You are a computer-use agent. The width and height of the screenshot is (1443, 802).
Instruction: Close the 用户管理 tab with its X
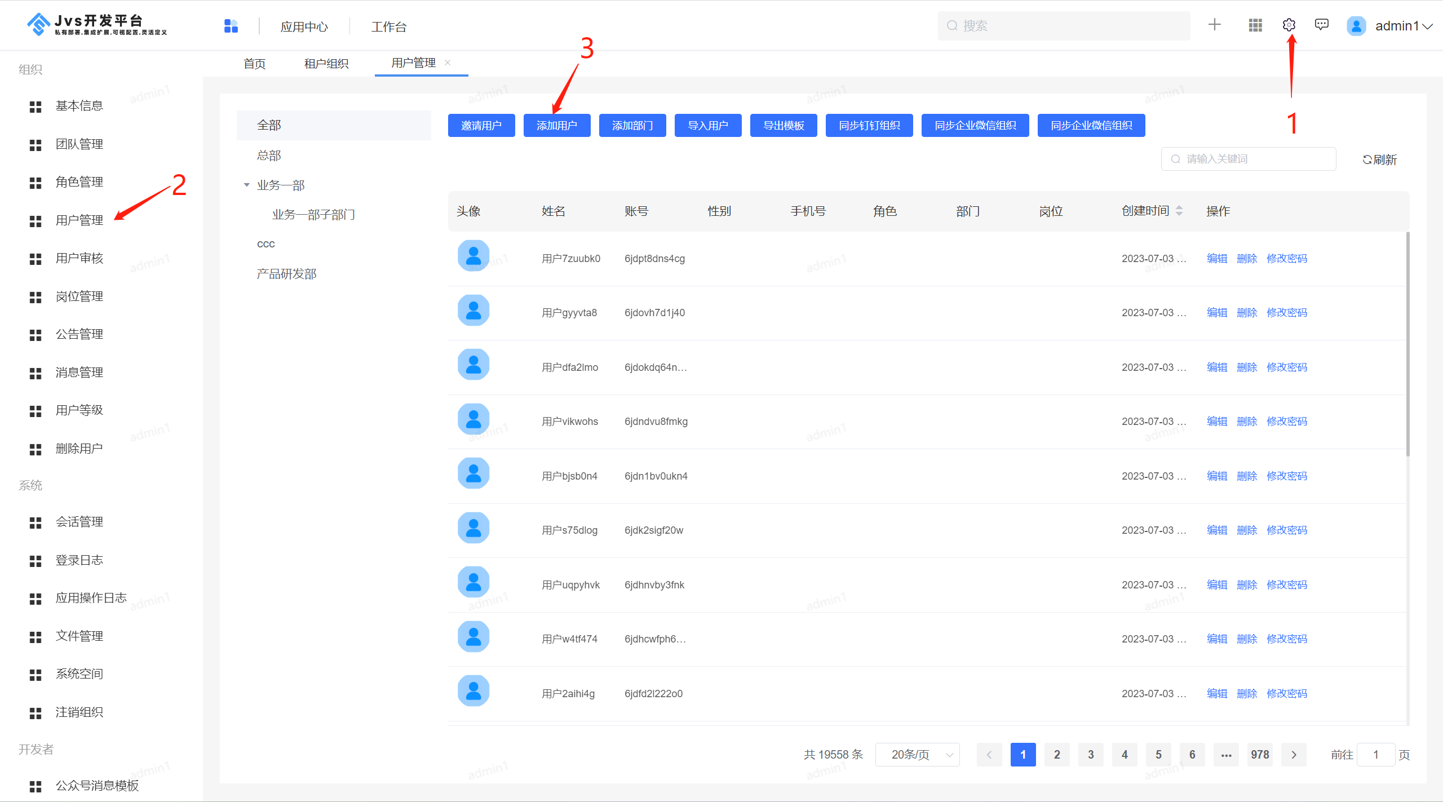(x=448, y=63)
